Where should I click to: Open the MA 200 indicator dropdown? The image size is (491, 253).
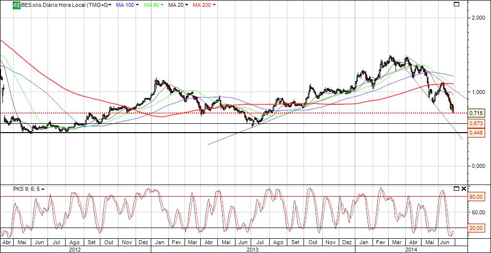(x=214, y=5)
